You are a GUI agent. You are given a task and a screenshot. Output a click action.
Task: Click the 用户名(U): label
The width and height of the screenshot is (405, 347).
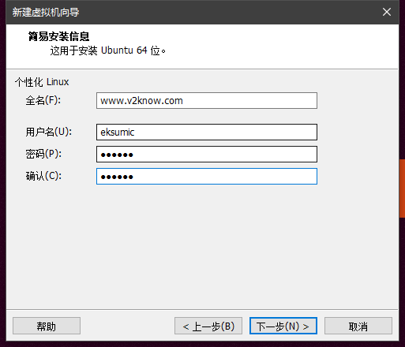click(x=49, y=132)
